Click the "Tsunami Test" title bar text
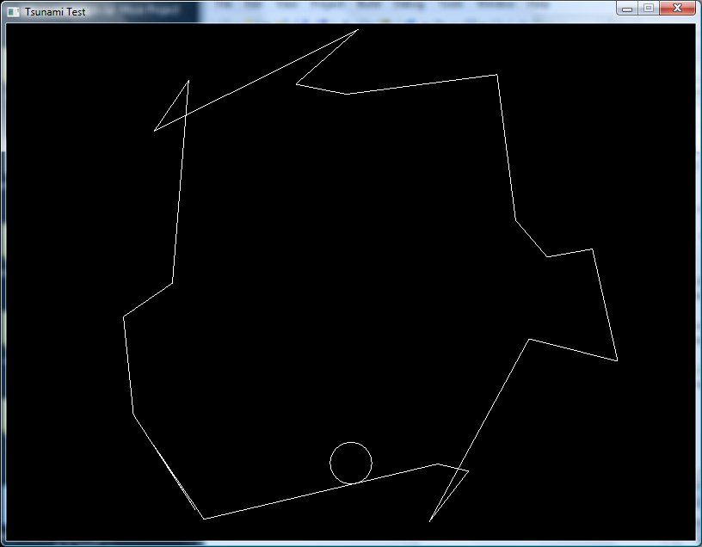 pos(55,12)
